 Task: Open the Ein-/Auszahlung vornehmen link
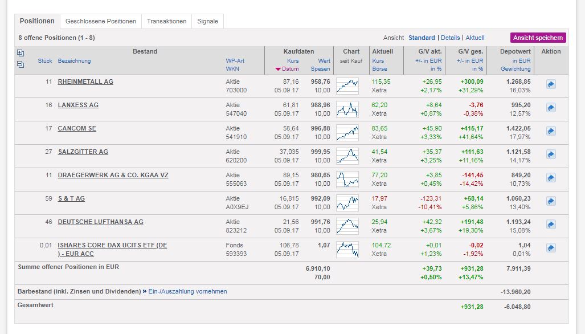click(187, 291)
